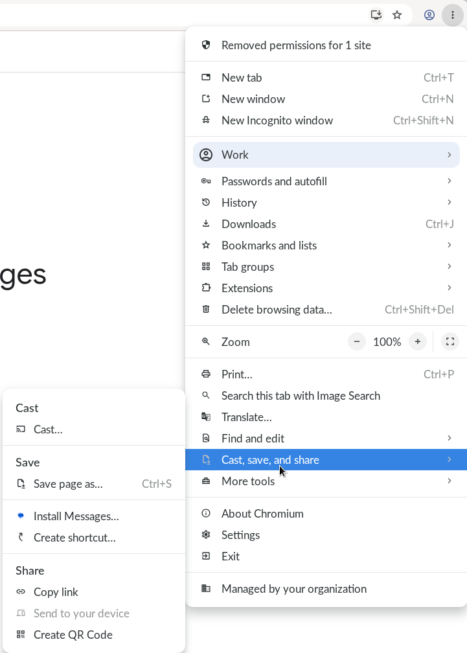Click the New tab icon
Image resolution: width=467 pixels, height=653 pixels.
[x=206, y=78]
